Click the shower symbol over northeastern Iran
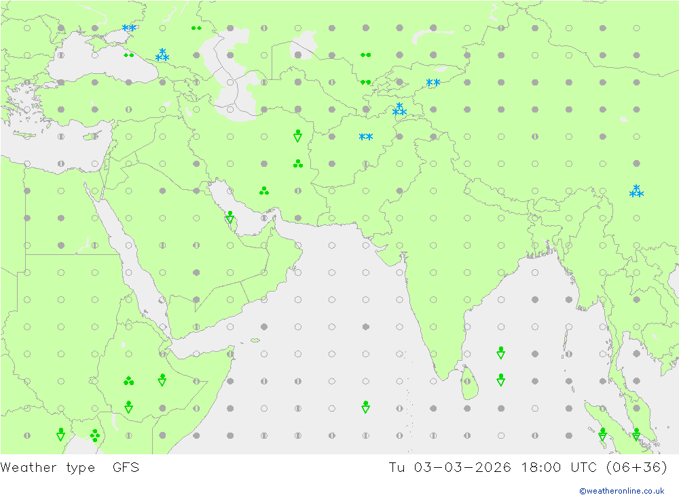679x497 pixels. pos(297,136)
